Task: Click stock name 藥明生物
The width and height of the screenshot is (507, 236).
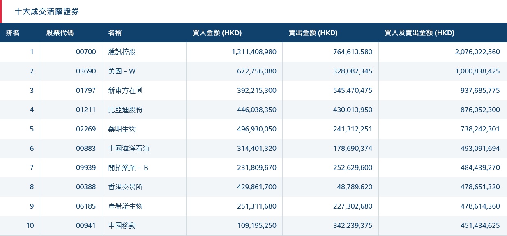Action: point(122,129)
